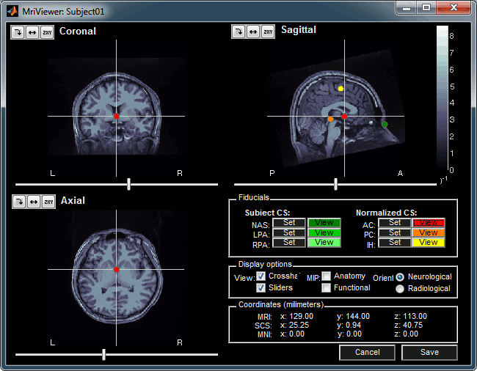Rotate the Axial view

(x=18, y=202)
